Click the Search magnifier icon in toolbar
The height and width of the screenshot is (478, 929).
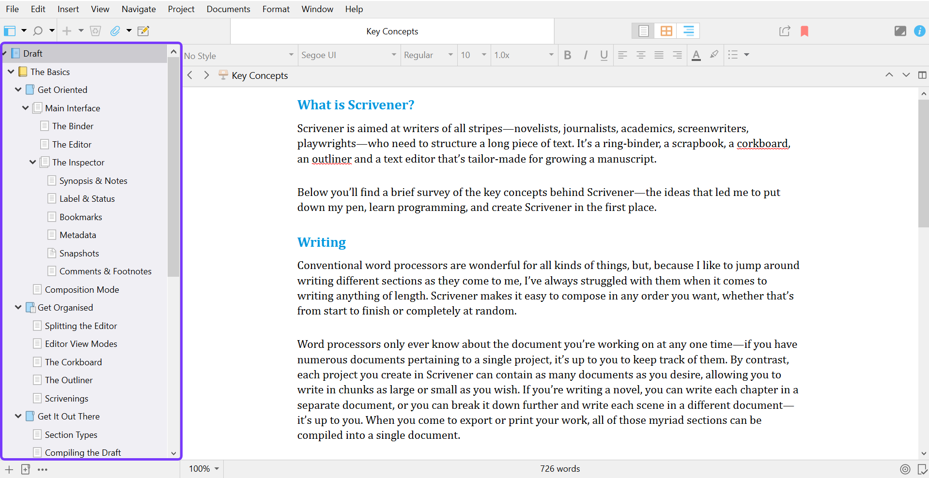click(x=38, y=31)
